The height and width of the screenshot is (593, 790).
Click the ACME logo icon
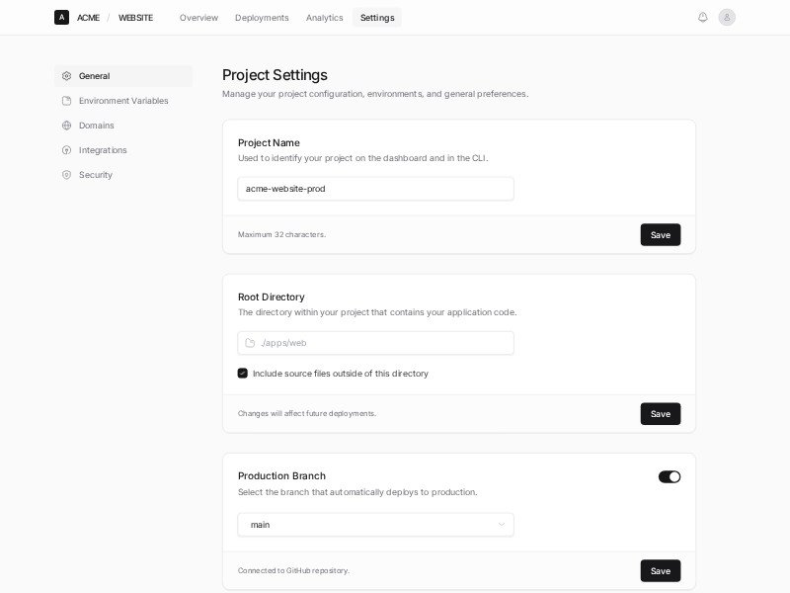(61, 17)
